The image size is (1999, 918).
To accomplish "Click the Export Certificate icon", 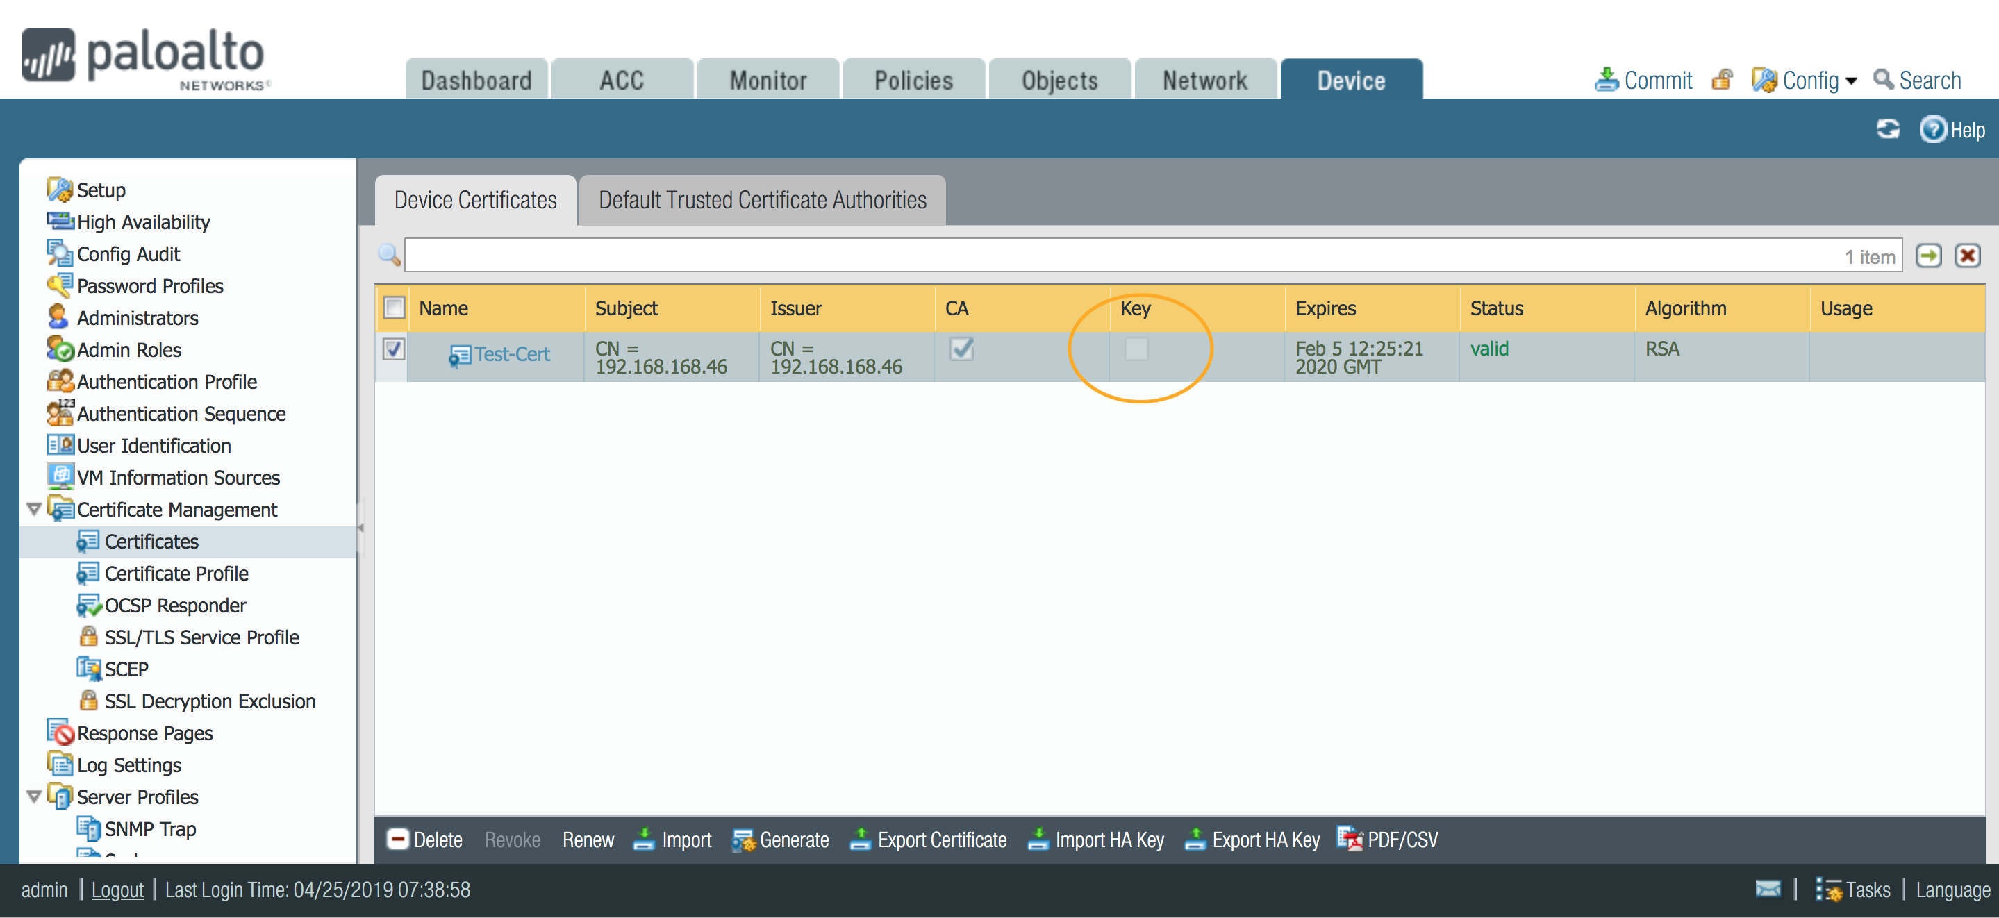I will 860,839.
